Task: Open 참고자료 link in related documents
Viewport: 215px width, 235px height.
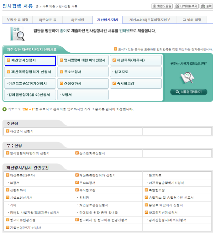Action: [155, 175]
